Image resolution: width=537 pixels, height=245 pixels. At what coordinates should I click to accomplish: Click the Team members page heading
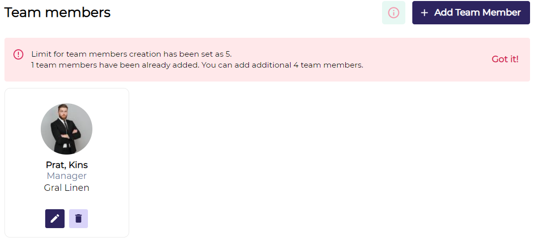pos(57,13)
